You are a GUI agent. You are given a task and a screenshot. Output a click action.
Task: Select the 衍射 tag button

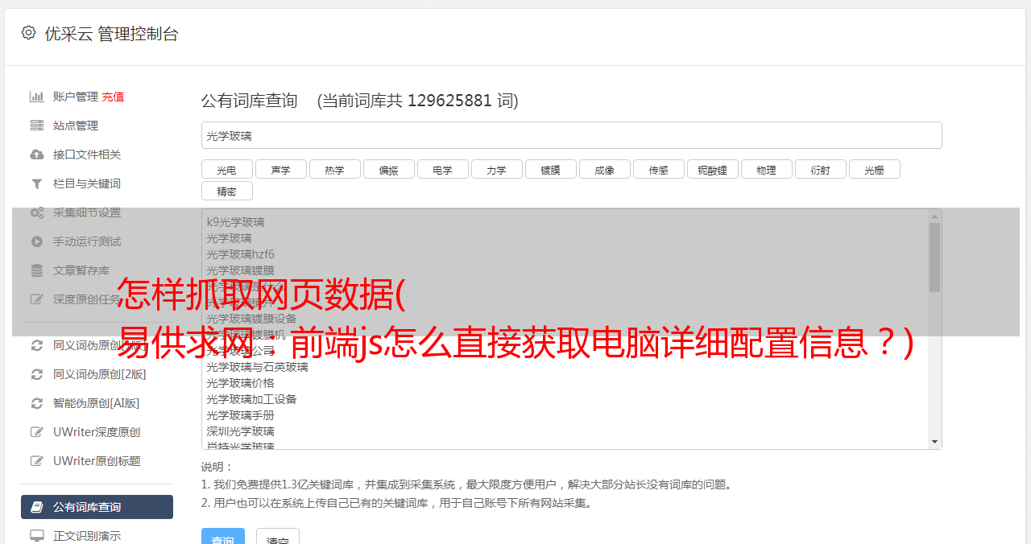click(820, 169)
